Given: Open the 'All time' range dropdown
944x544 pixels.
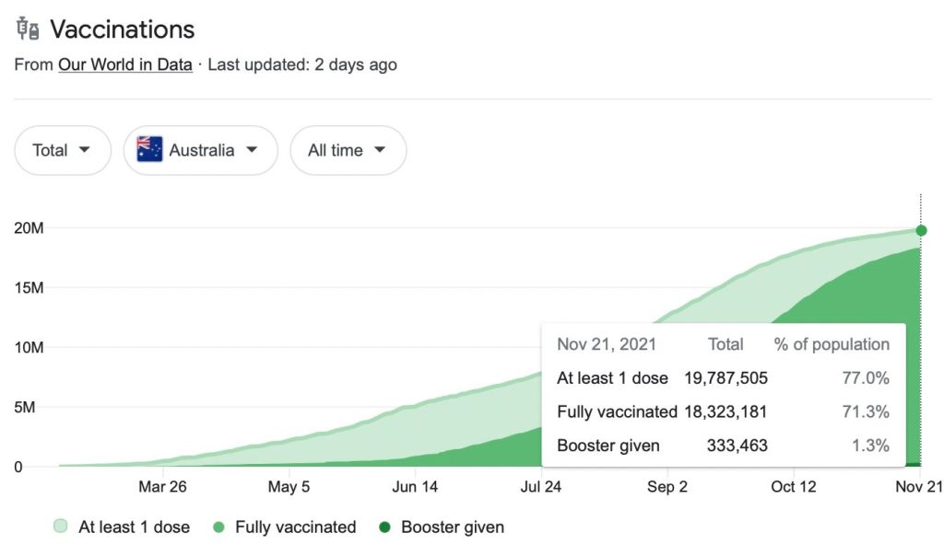Looking at the screenshot, I should [348, 150].
